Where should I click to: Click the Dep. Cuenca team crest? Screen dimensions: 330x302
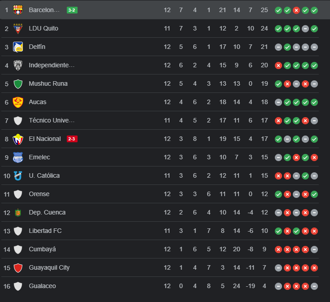pyautogui.click(x=18, y=212)
